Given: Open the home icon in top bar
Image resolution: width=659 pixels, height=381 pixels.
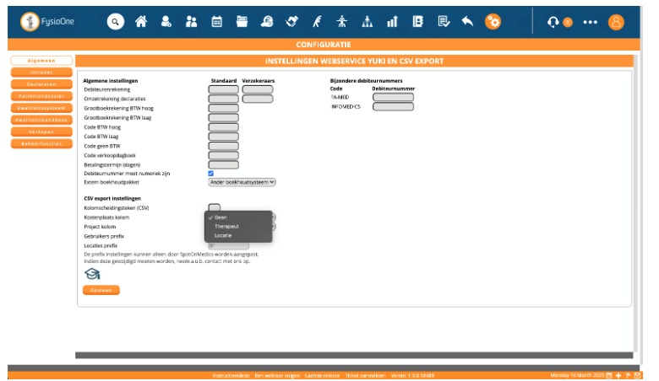Looking at the screenshot, I should pos(142,22).
